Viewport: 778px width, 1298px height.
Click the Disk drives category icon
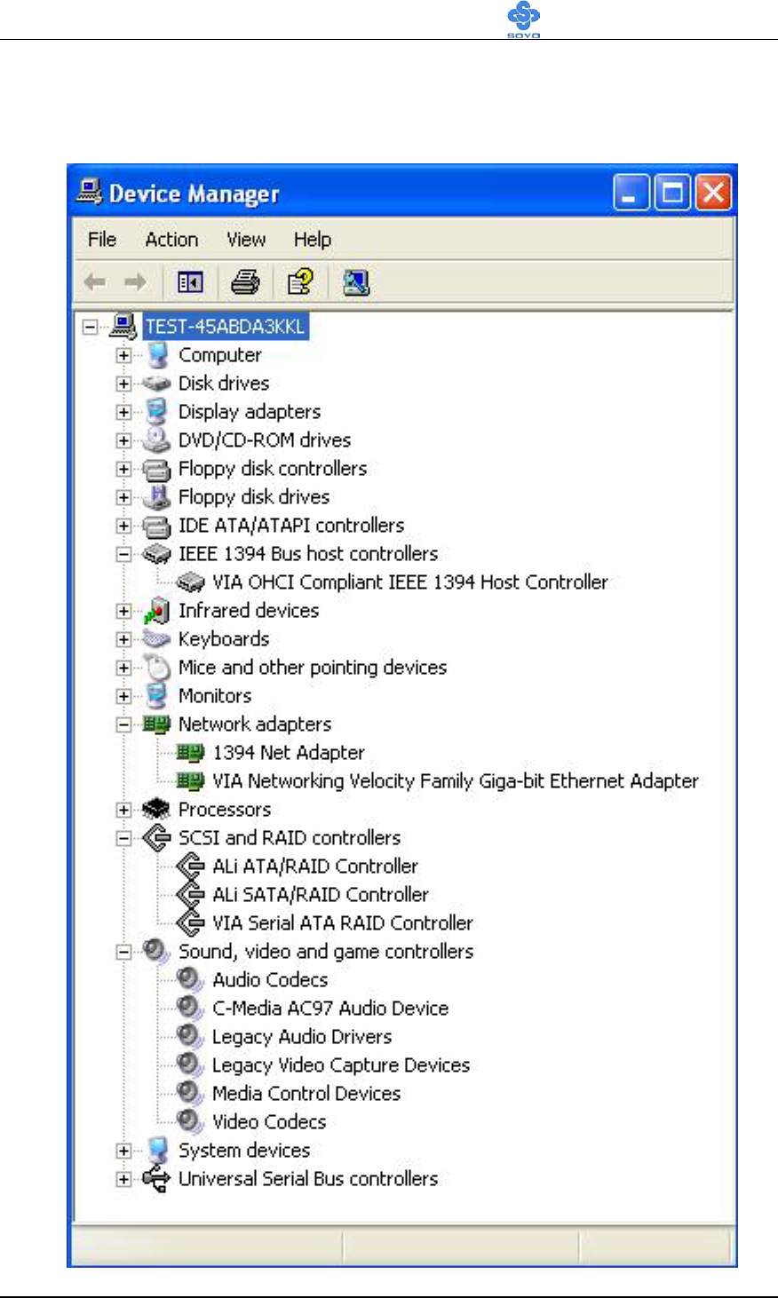[x=156, y=384]
